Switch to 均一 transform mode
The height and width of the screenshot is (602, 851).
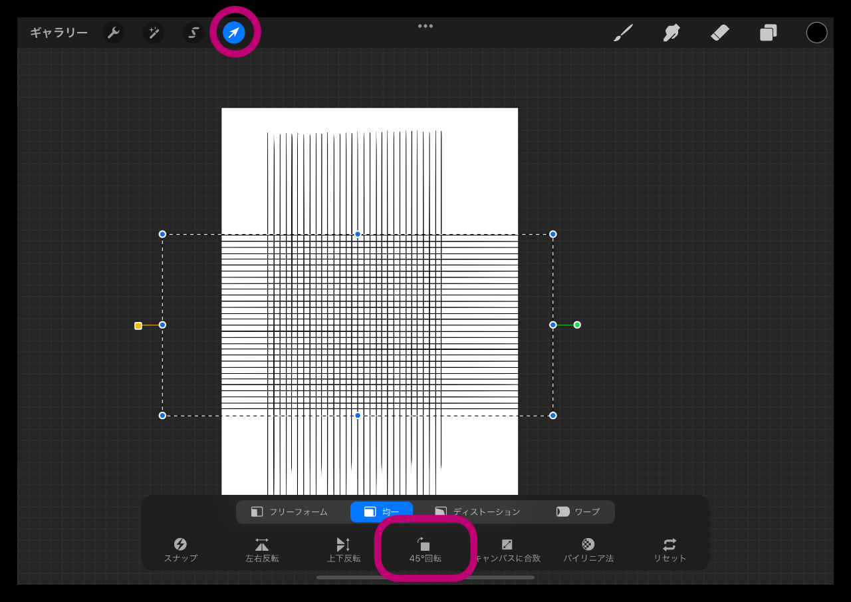click(x=382, y=512)
